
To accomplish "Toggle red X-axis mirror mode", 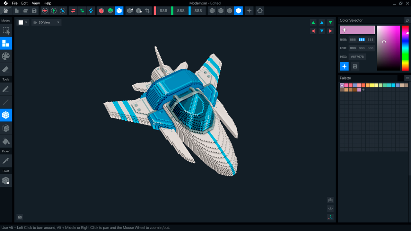I will pos(73,11).
